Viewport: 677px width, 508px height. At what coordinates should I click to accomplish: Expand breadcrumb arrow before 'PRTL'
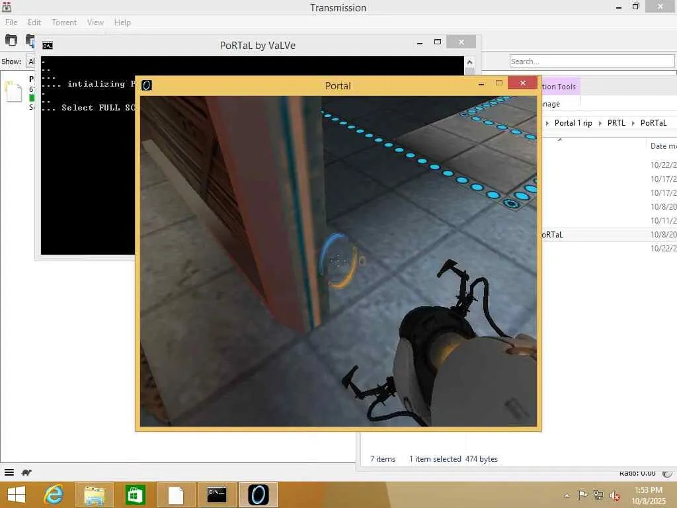600,123
